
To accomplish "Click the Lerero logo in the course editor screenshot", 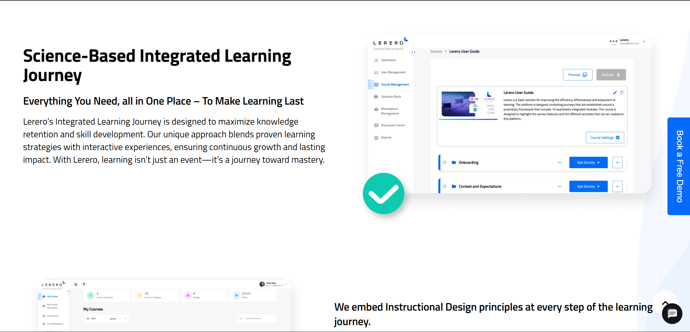I will pos(391,43).
